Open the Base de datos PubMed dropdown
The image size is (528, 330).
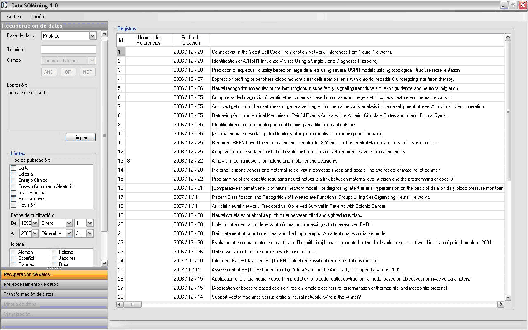(92, 36)
